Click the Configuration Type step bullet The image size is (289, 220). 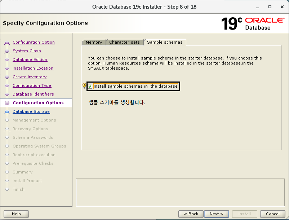pos(7,86)
